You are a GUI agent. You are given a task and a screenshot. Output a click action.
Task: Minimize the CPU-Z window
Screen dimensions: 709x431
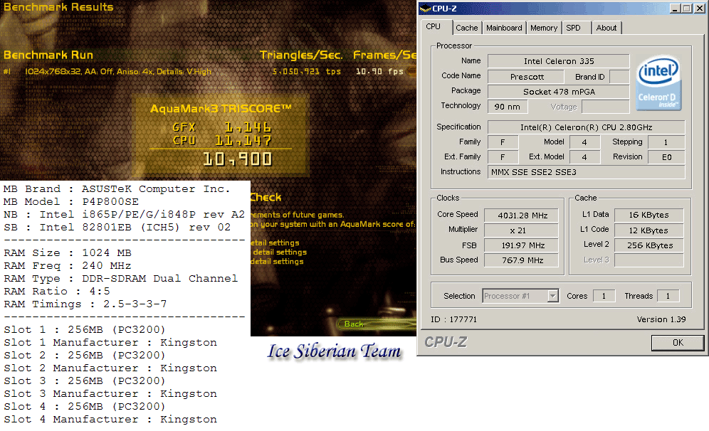click(x=675, y=8)
